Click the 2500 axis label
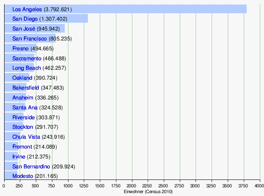 [x=163, y=186]
